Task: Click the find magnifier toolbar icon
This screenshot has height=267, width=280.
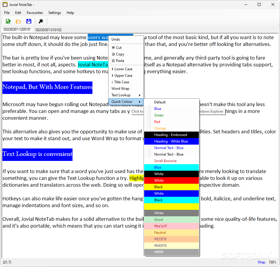Action: tap(41, 21)
